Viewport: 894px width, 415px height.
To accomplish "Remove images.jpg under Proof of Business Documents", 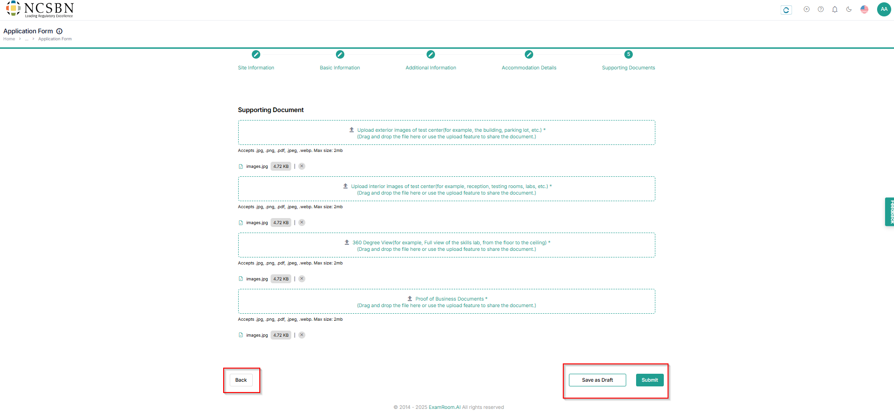I will pyautogui.click(x=302, y=335).
